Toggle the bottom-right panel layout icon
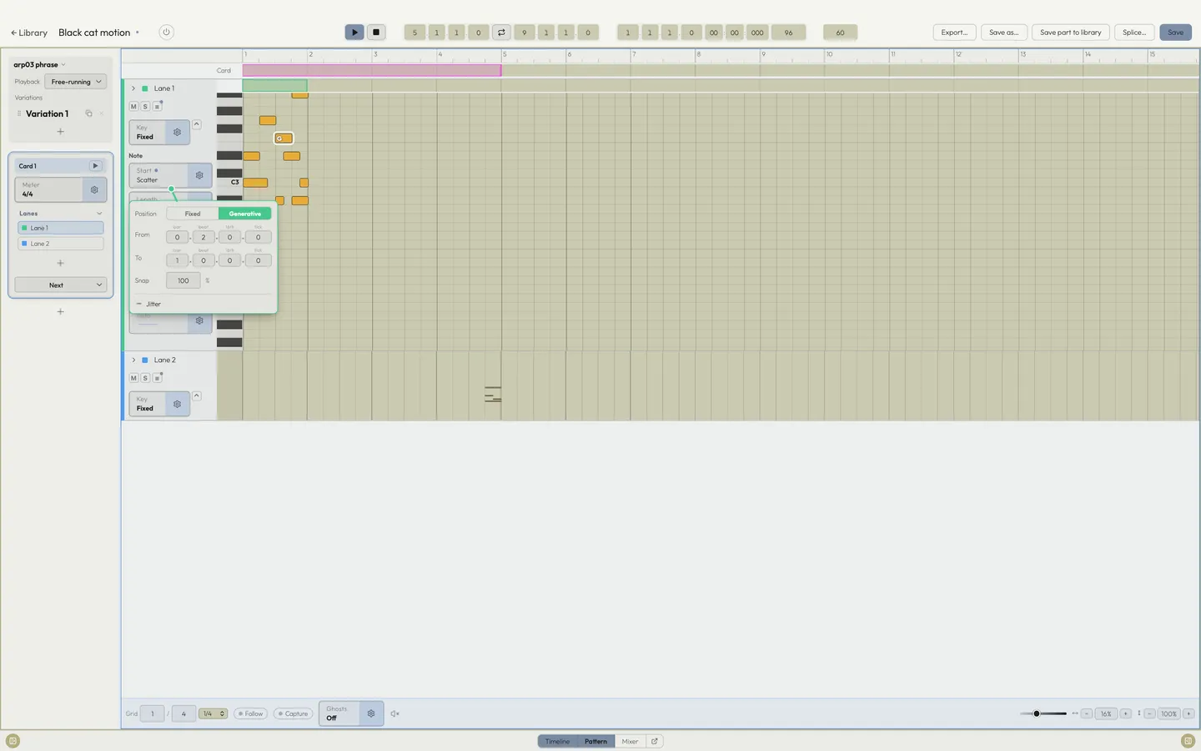 coord(1188,741)
